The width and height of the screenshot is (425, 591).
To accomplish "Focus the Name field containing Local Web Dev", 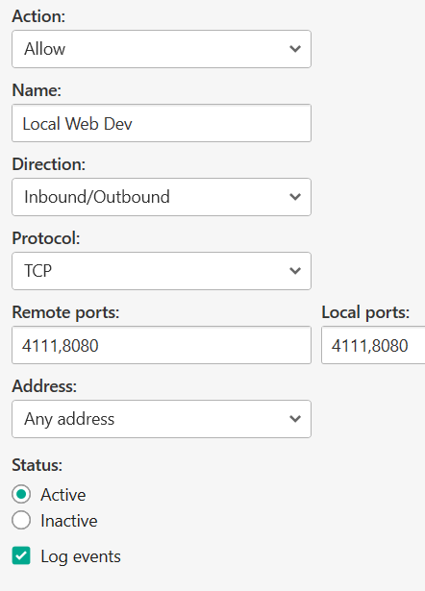I will [x=162, y=123].
